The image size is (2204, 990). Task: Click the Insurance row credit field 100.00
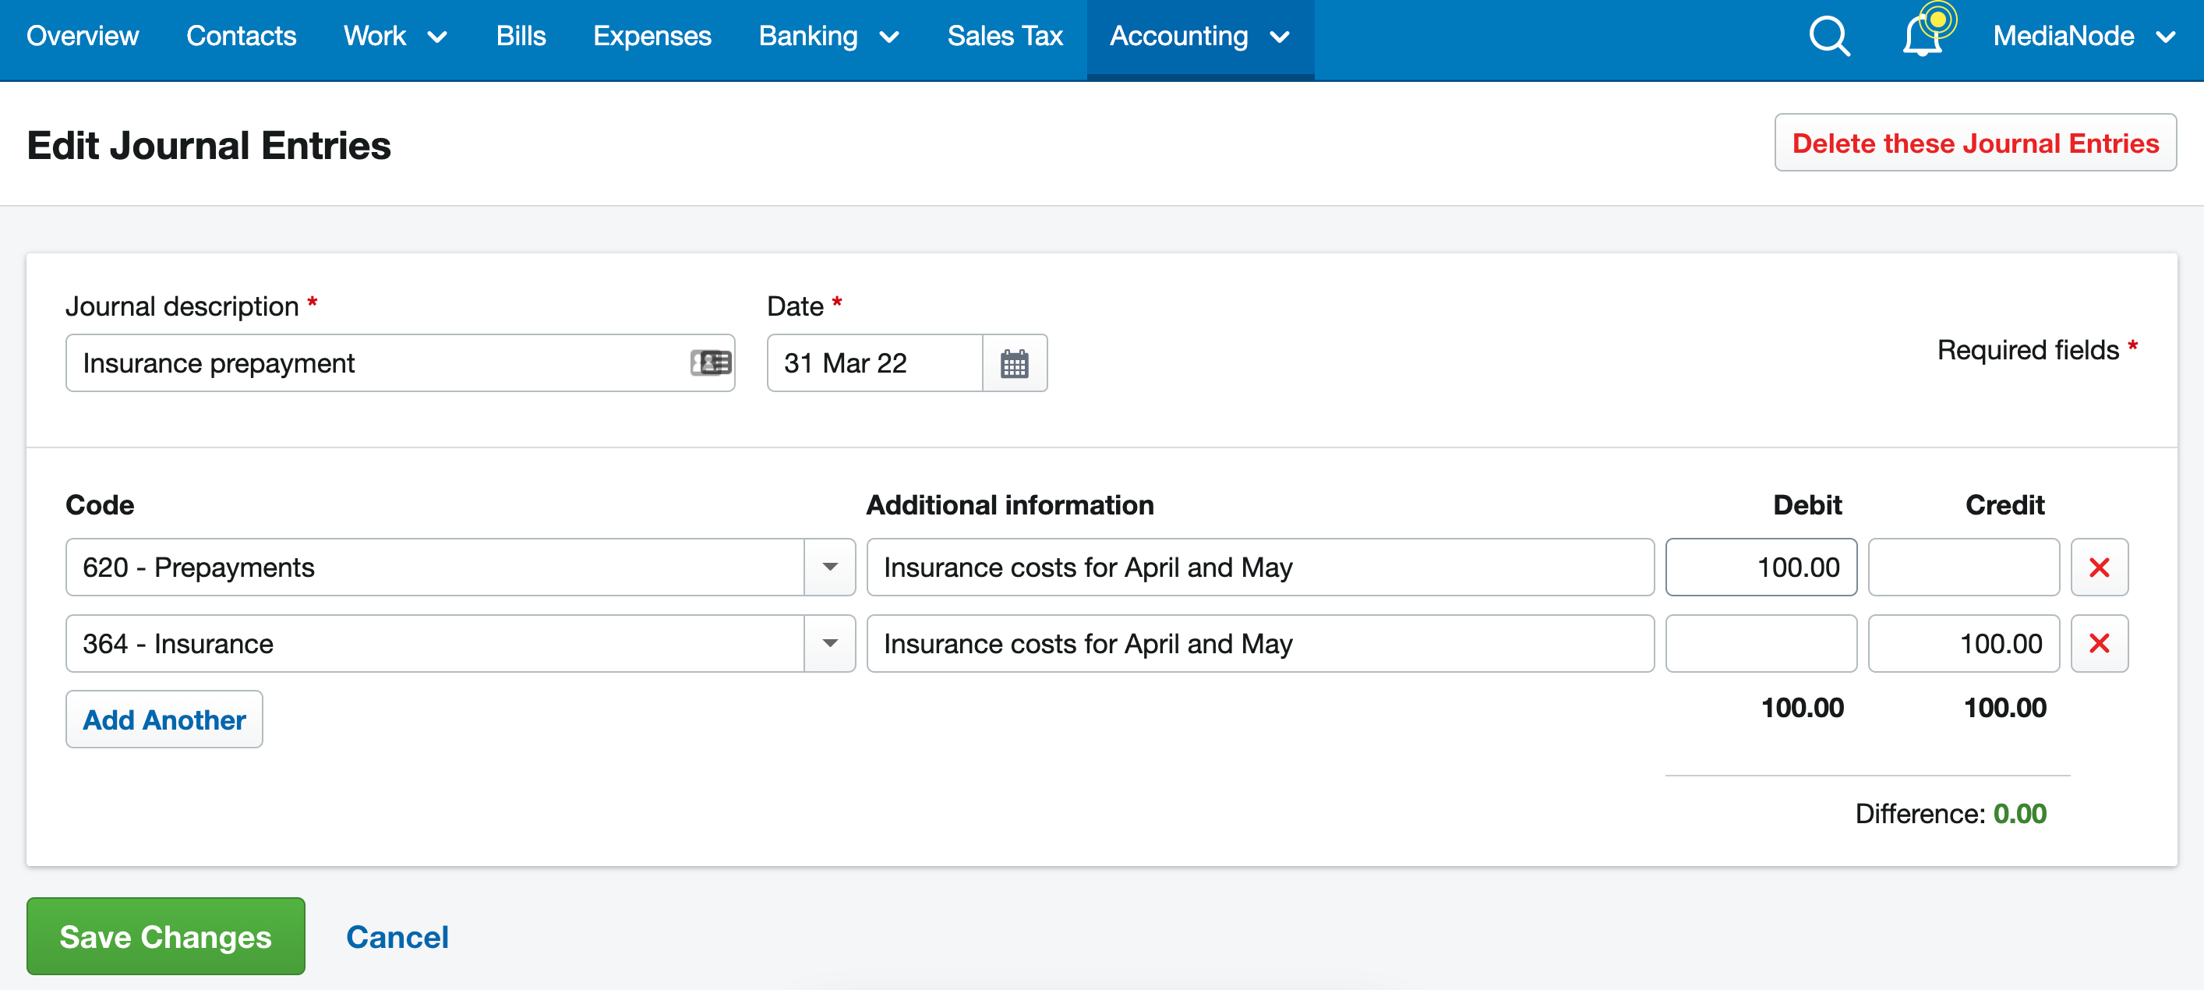(x=1964, y=643)
